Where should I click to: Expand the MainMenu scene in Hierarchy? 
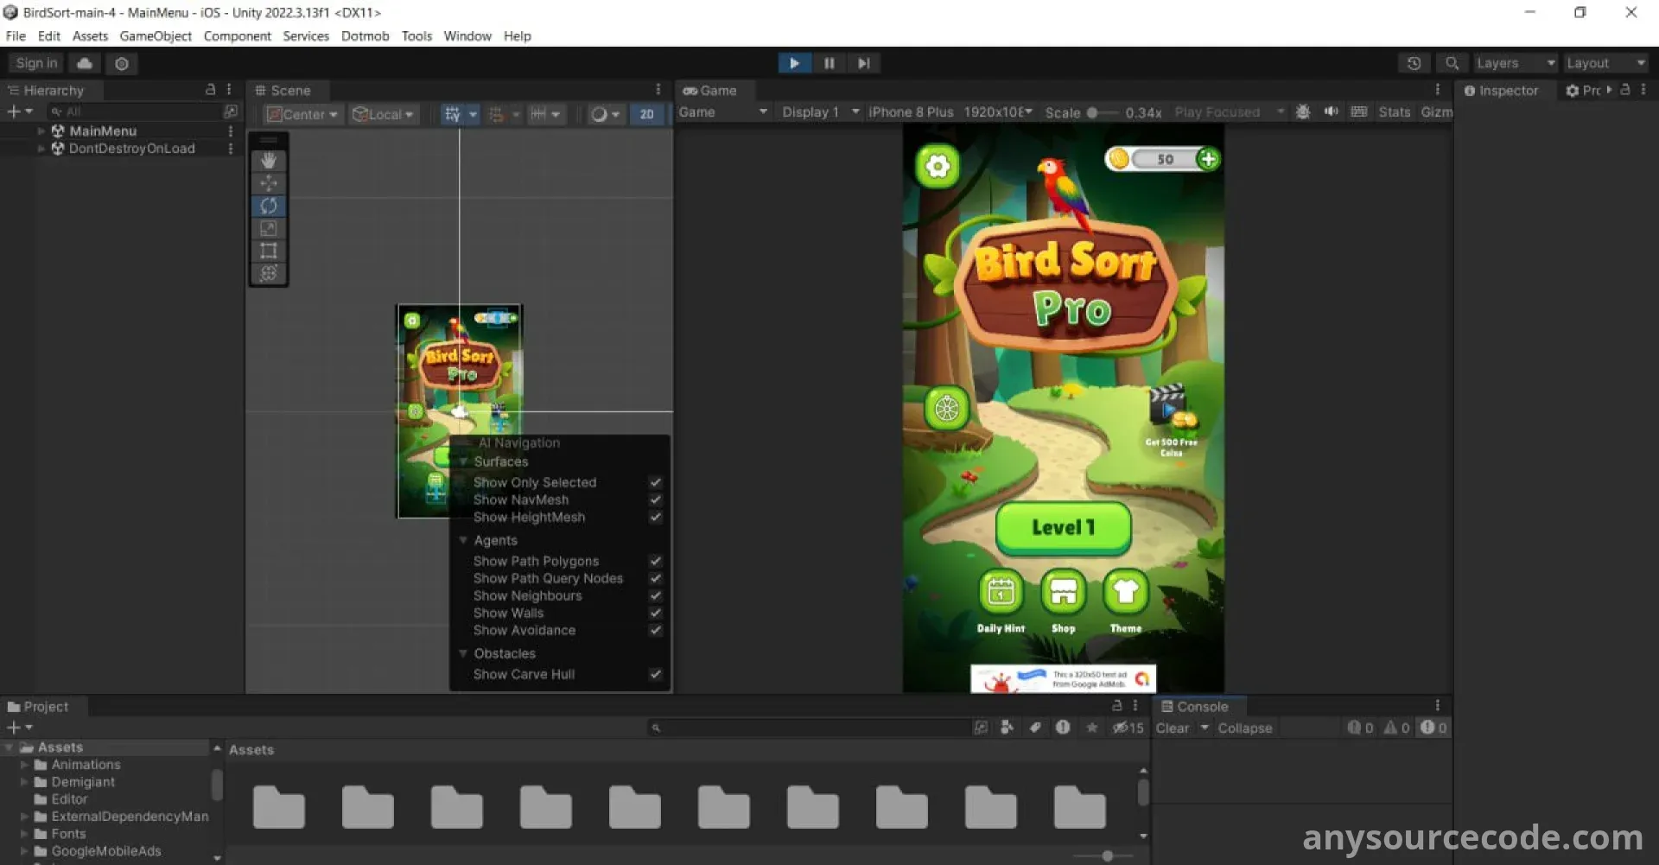click(41, 131)
